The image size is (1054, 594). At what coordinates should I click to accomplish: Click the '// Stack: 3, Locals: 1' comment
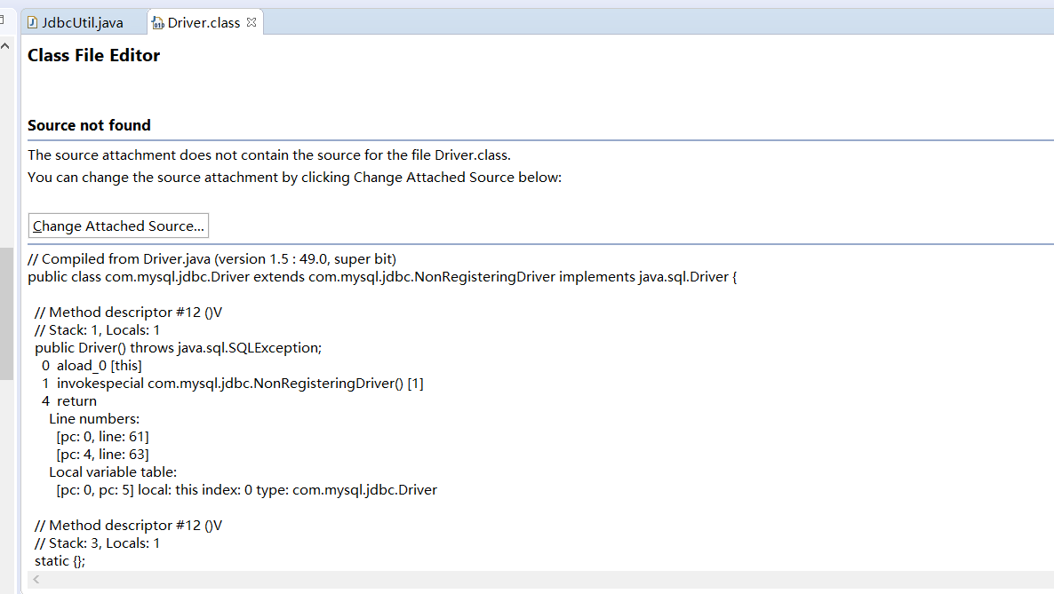(98, 543)
